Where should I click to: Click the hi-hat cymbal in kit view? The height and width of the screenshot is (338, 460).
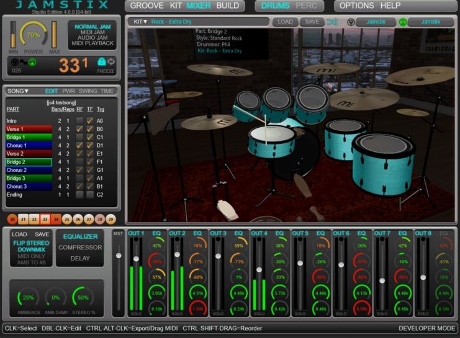[209, 123]
